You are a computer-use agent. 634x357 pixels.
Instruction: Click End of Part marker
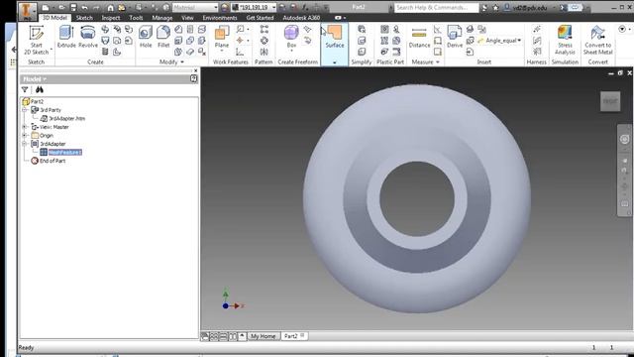53,161
